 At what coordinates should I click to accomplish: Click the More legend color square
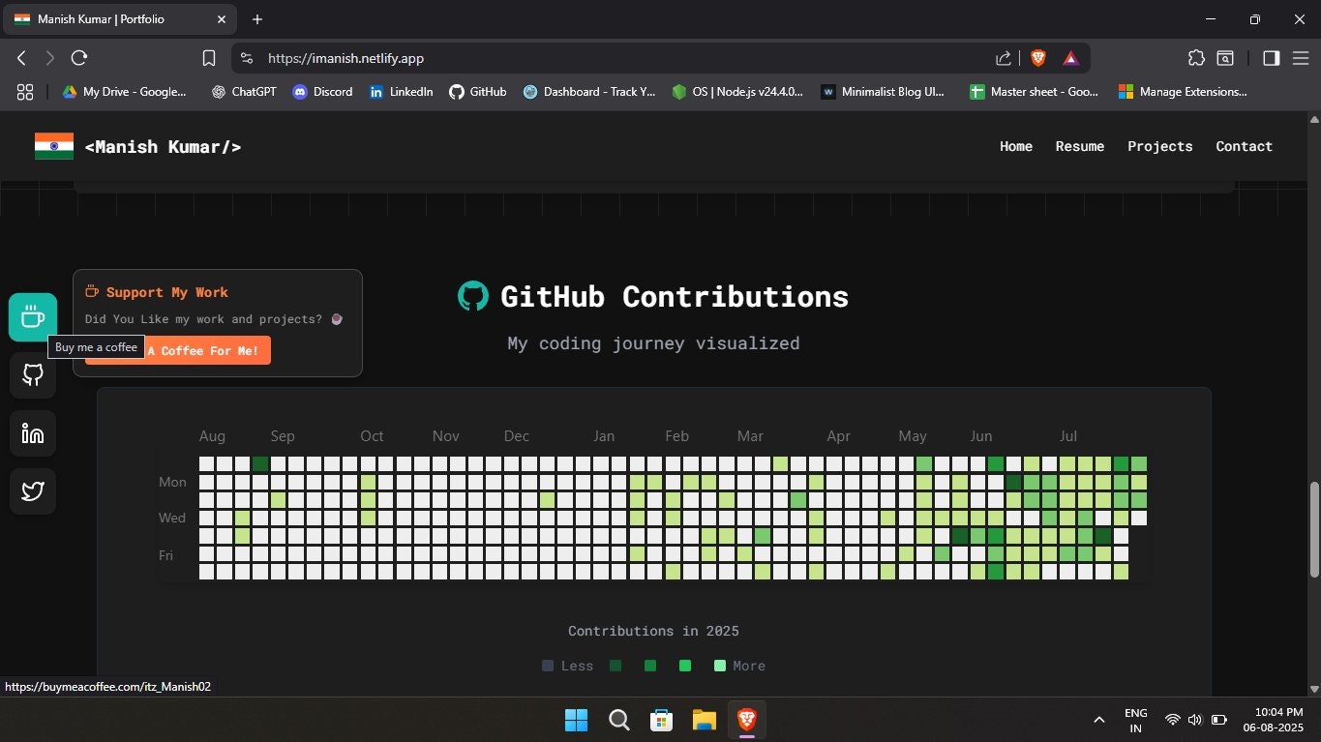(719, 666)
